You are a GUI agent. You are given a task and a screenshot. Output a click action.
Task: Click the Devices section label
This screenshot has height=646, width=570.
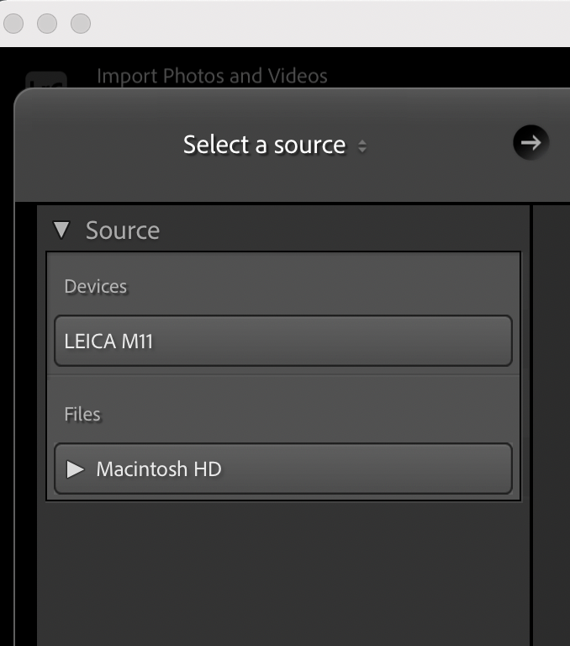click(x=96, y=287)
